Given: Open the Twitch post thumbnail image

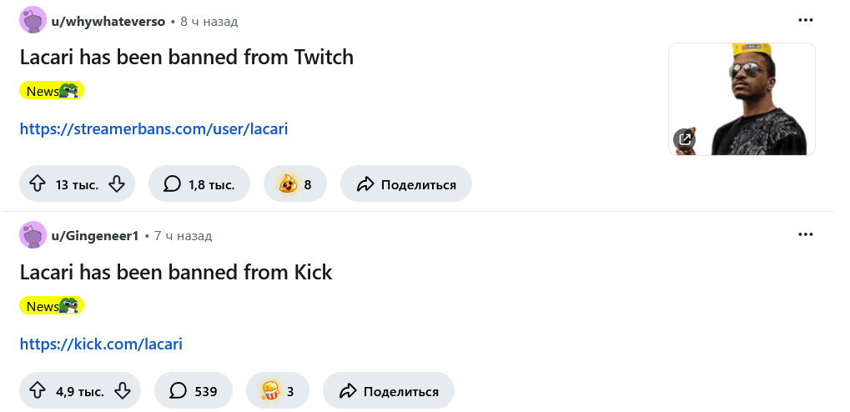Looking at the screenshot, I should pyautogui.click(x=742, y=99).
